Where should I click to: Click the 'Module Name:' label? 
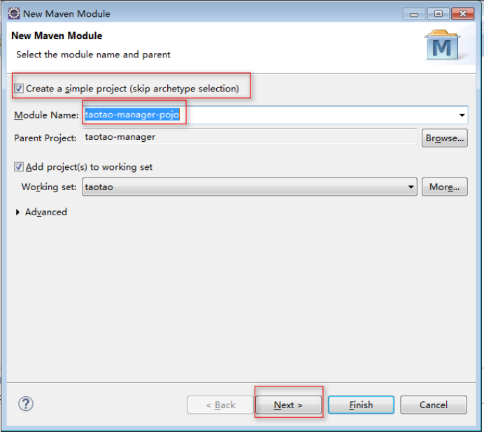tap(46, 115)
